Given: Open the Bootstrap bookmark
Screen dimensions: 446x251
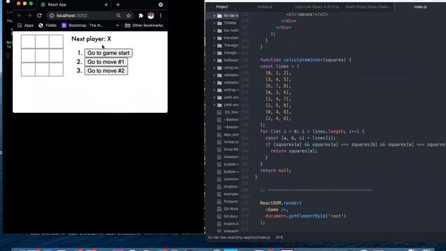Looking at the screenshot, I should coord(82,25).
